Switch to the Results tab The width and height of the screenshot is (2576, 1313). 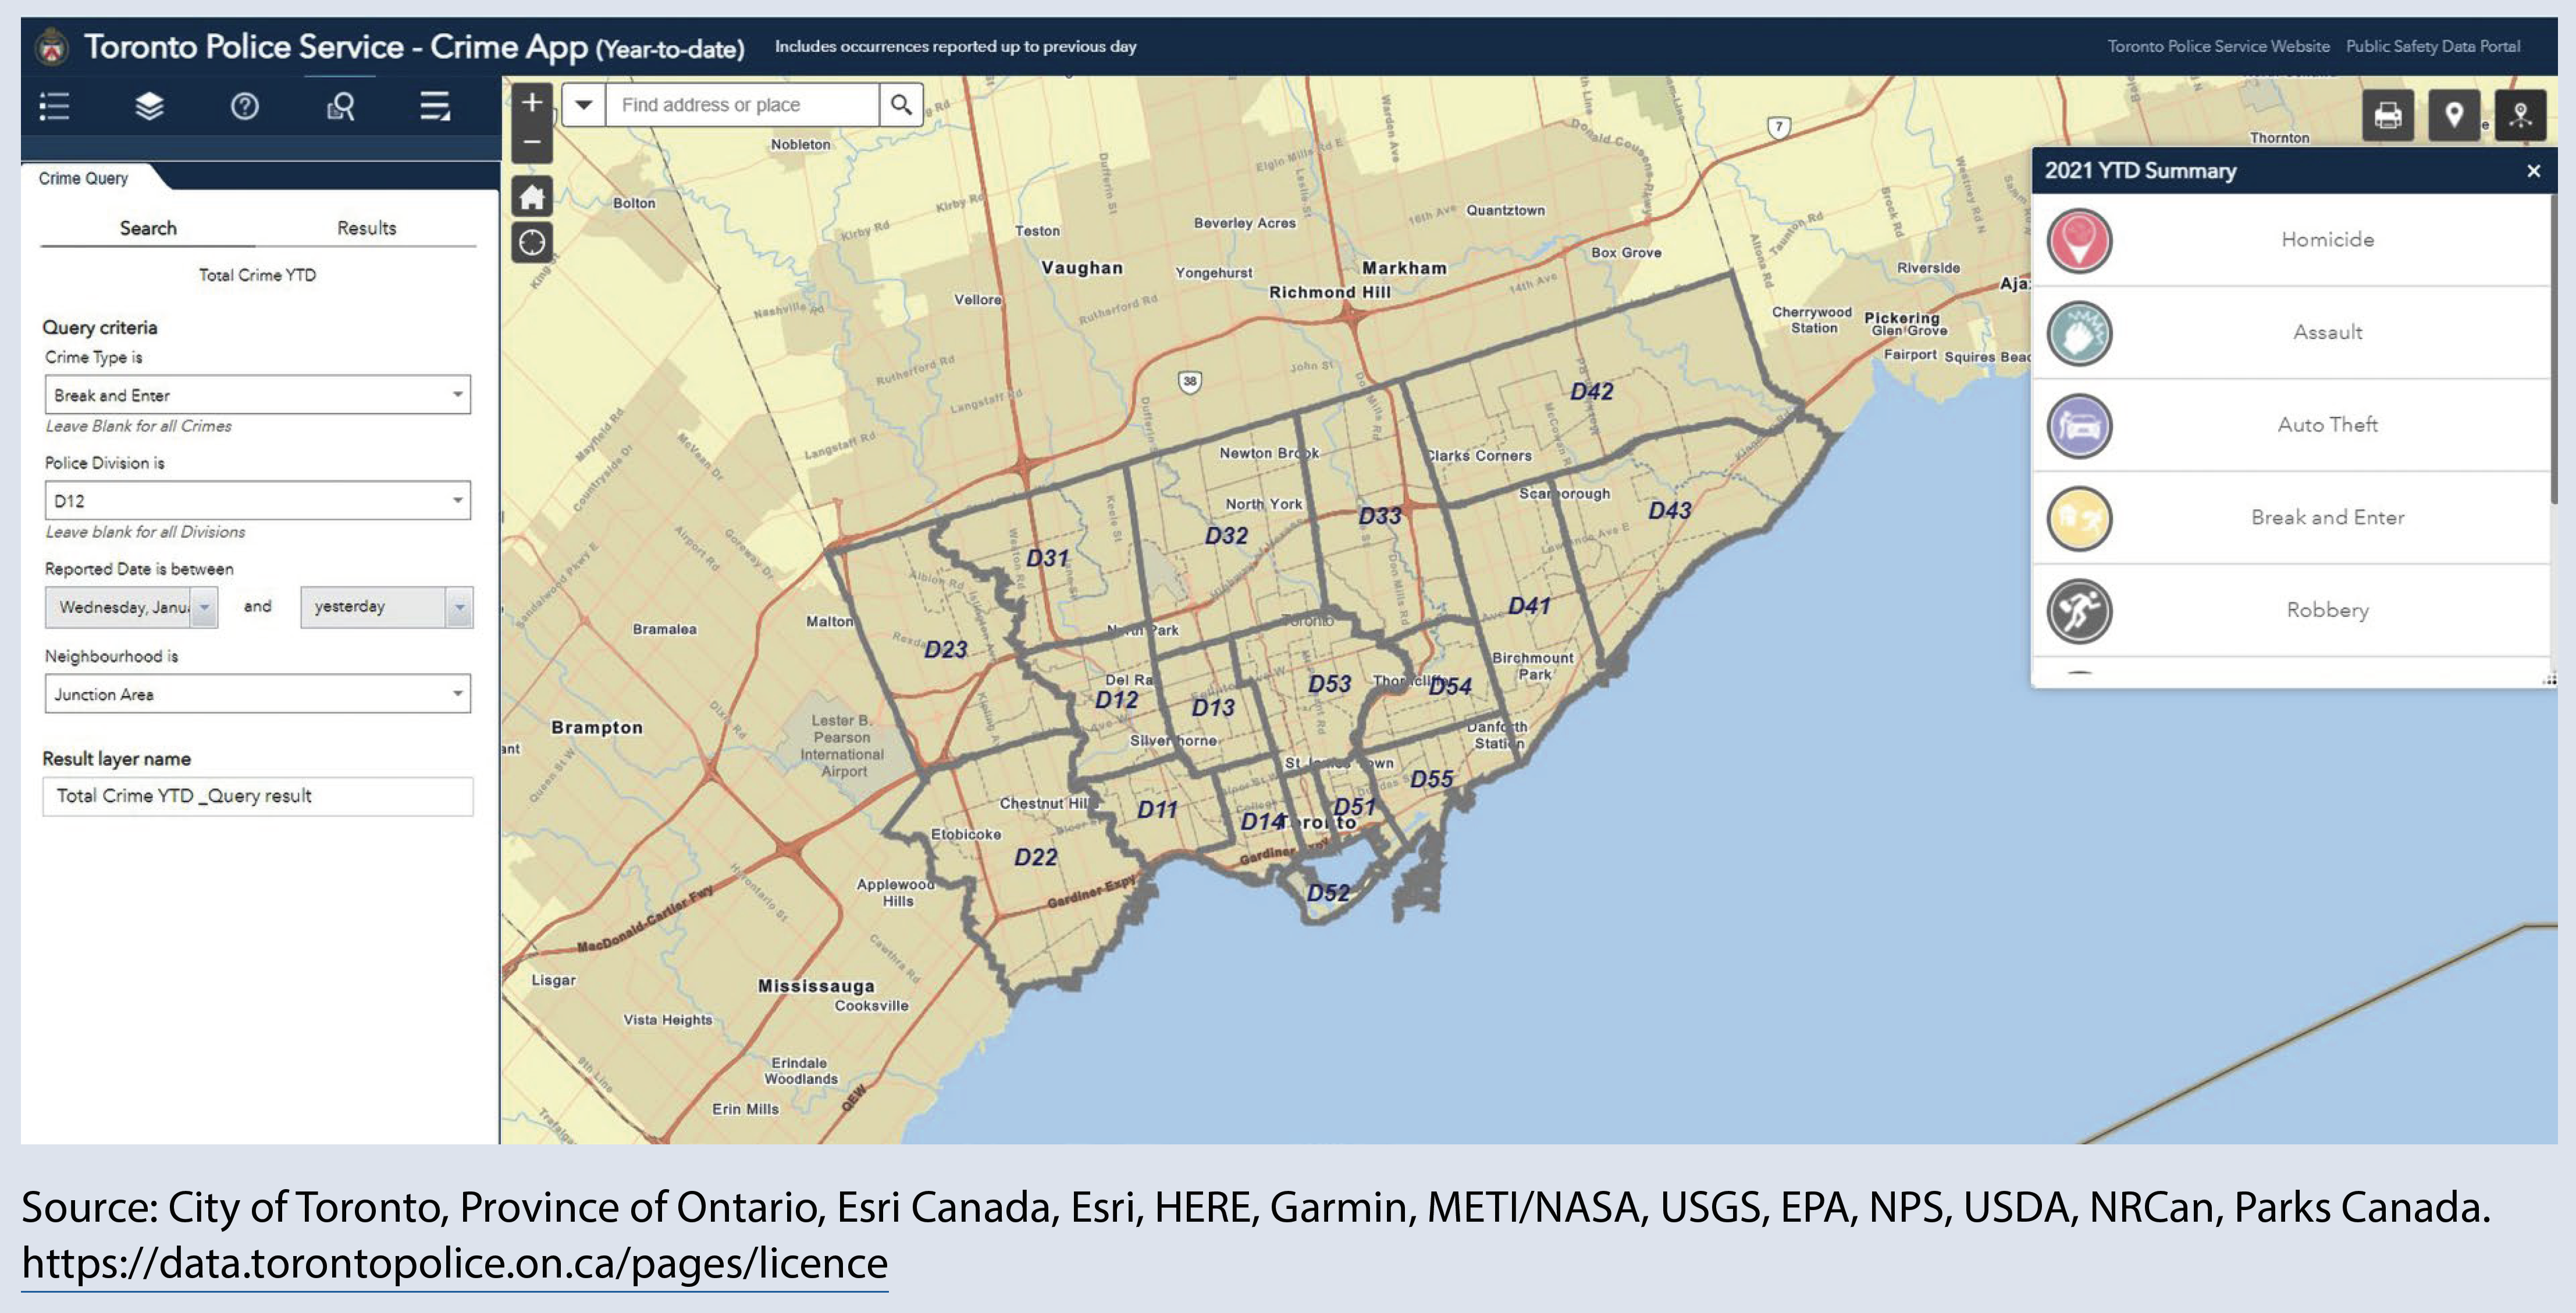366,228
